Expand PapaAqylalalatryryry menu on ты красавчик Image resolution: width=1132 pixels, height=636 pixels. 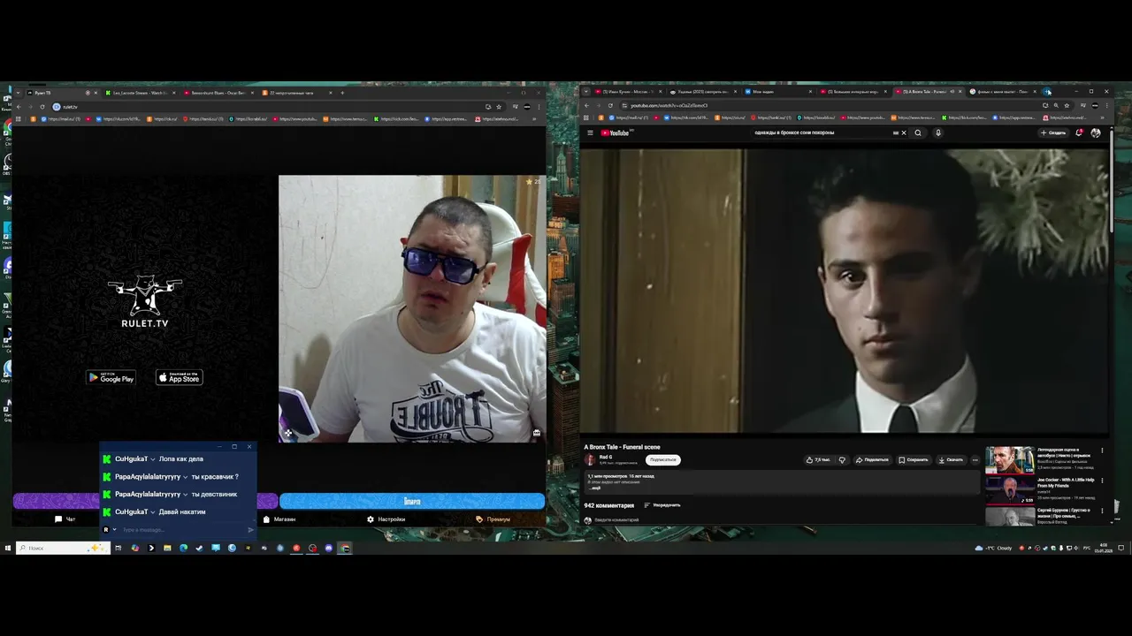(184, 477)
